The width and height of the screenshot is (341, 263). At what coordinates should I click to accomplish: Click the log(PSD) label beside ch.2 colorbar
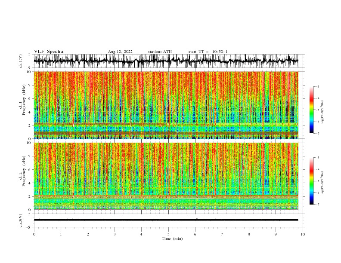(x=322, y=183)
